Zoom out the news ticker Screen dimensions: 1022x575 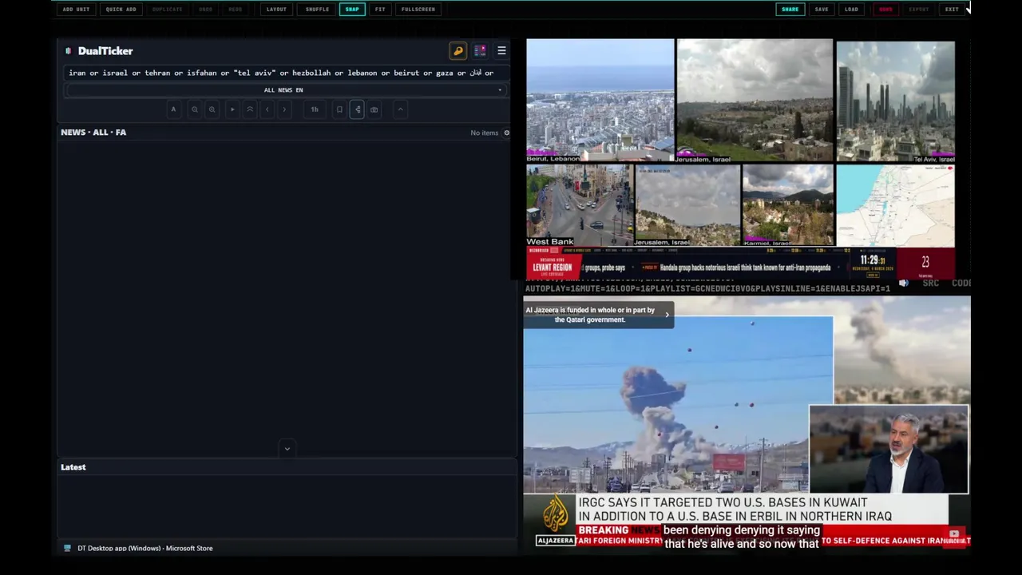[x=194, y=109]
